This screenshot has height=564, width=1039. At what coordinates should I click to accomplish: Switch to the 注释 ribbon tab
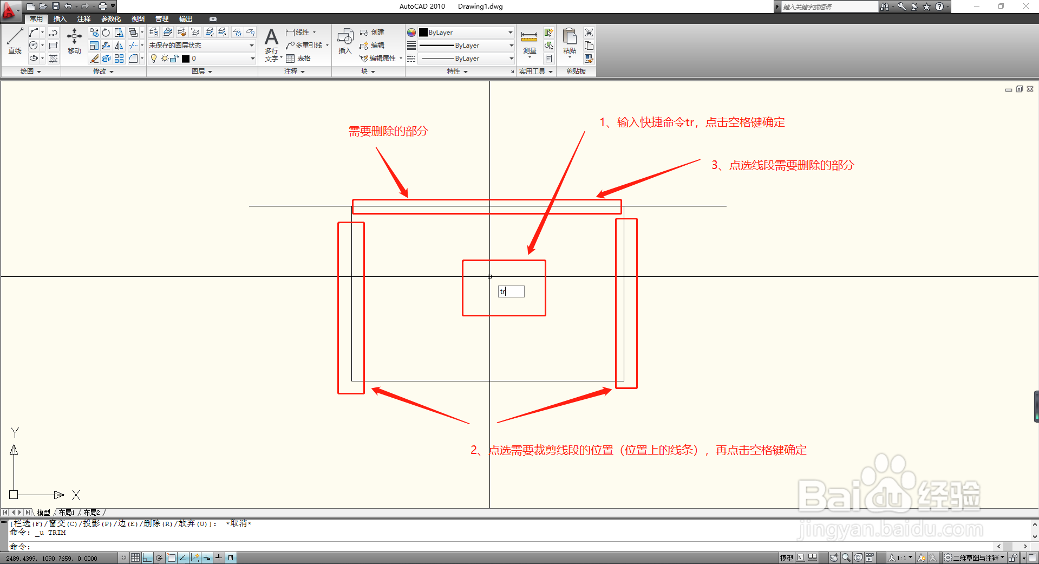coord(84,19)
